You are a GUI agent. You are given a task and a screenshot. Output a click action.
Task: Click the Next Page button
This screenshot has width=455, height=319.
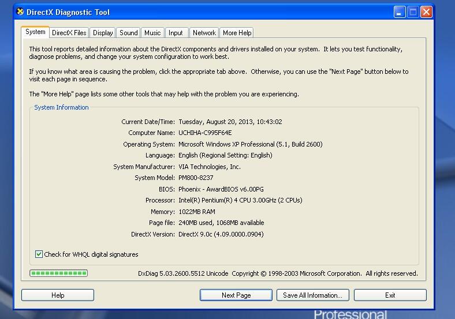pos(236,295)
